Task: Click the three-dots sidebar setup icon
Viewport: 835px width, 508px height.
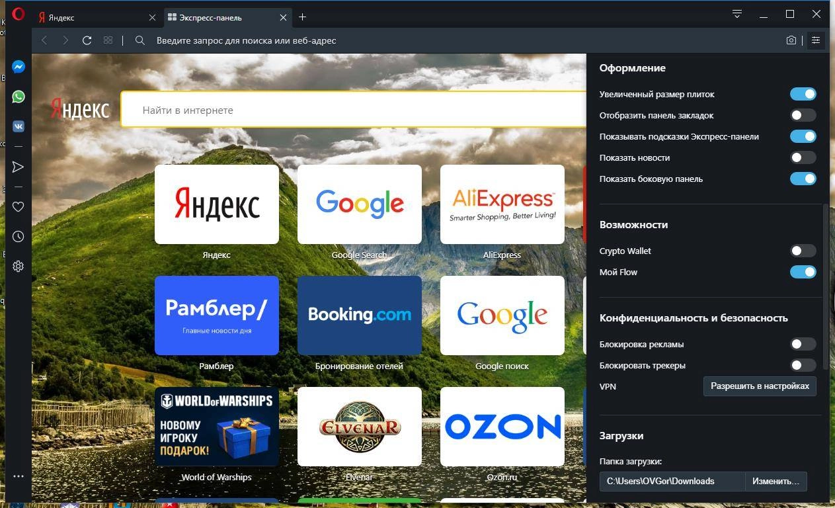Action: pos(19,476)
